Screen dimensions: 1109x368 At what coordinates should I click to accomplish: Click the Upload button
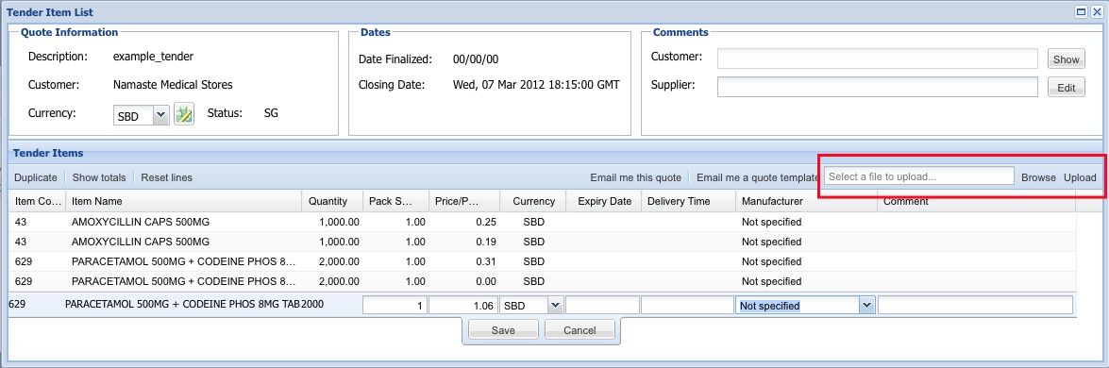coord(1080,177)
